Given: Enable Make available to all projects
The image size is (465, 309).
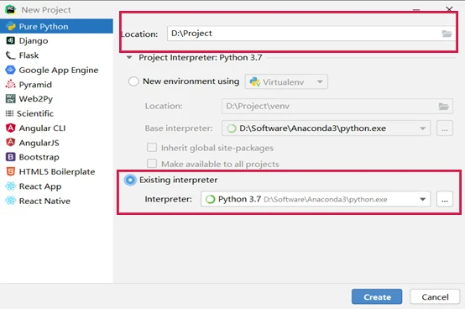Looking at the screenshot, I should coord(152,164).
